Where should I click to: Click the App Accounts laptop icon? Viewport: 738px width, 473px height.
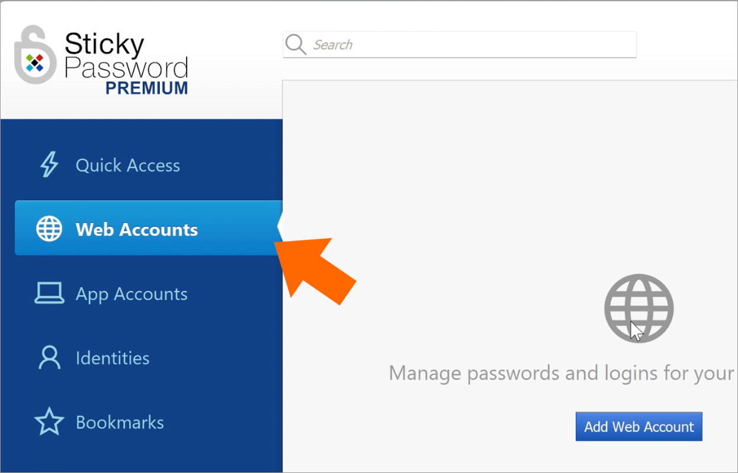tap(49, 293)
